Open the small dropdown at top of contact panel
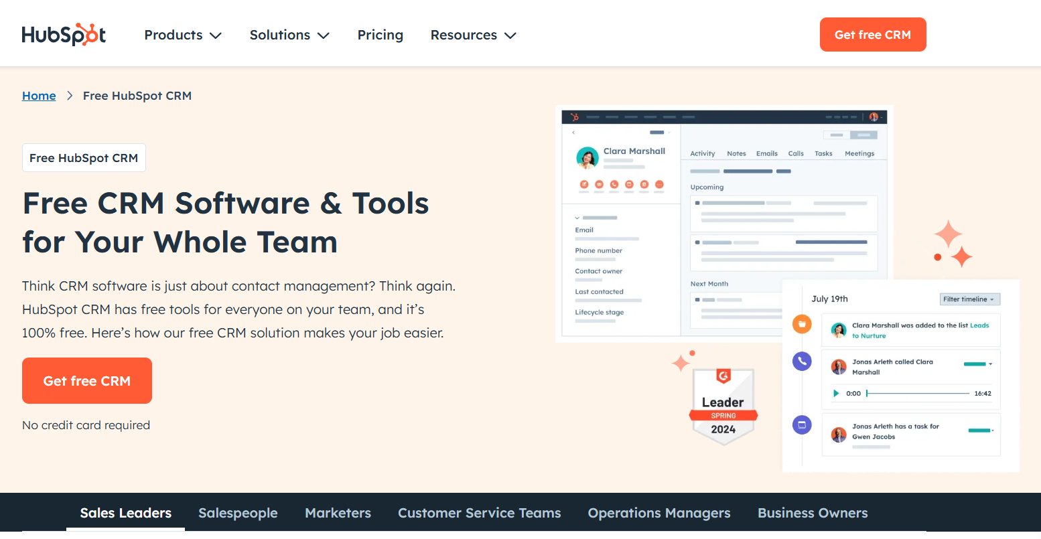Viewport: 1041px width, 539px height. (x=660, y=133)
